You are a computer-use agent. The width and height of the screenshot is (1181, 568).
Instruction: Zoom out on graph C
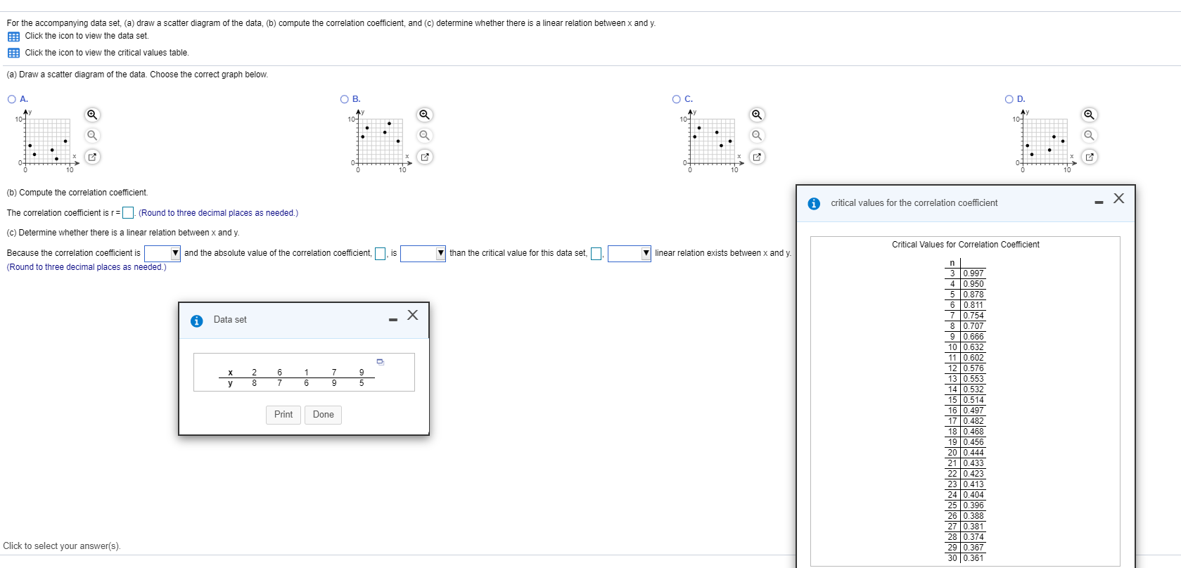[x=757, y=135]
